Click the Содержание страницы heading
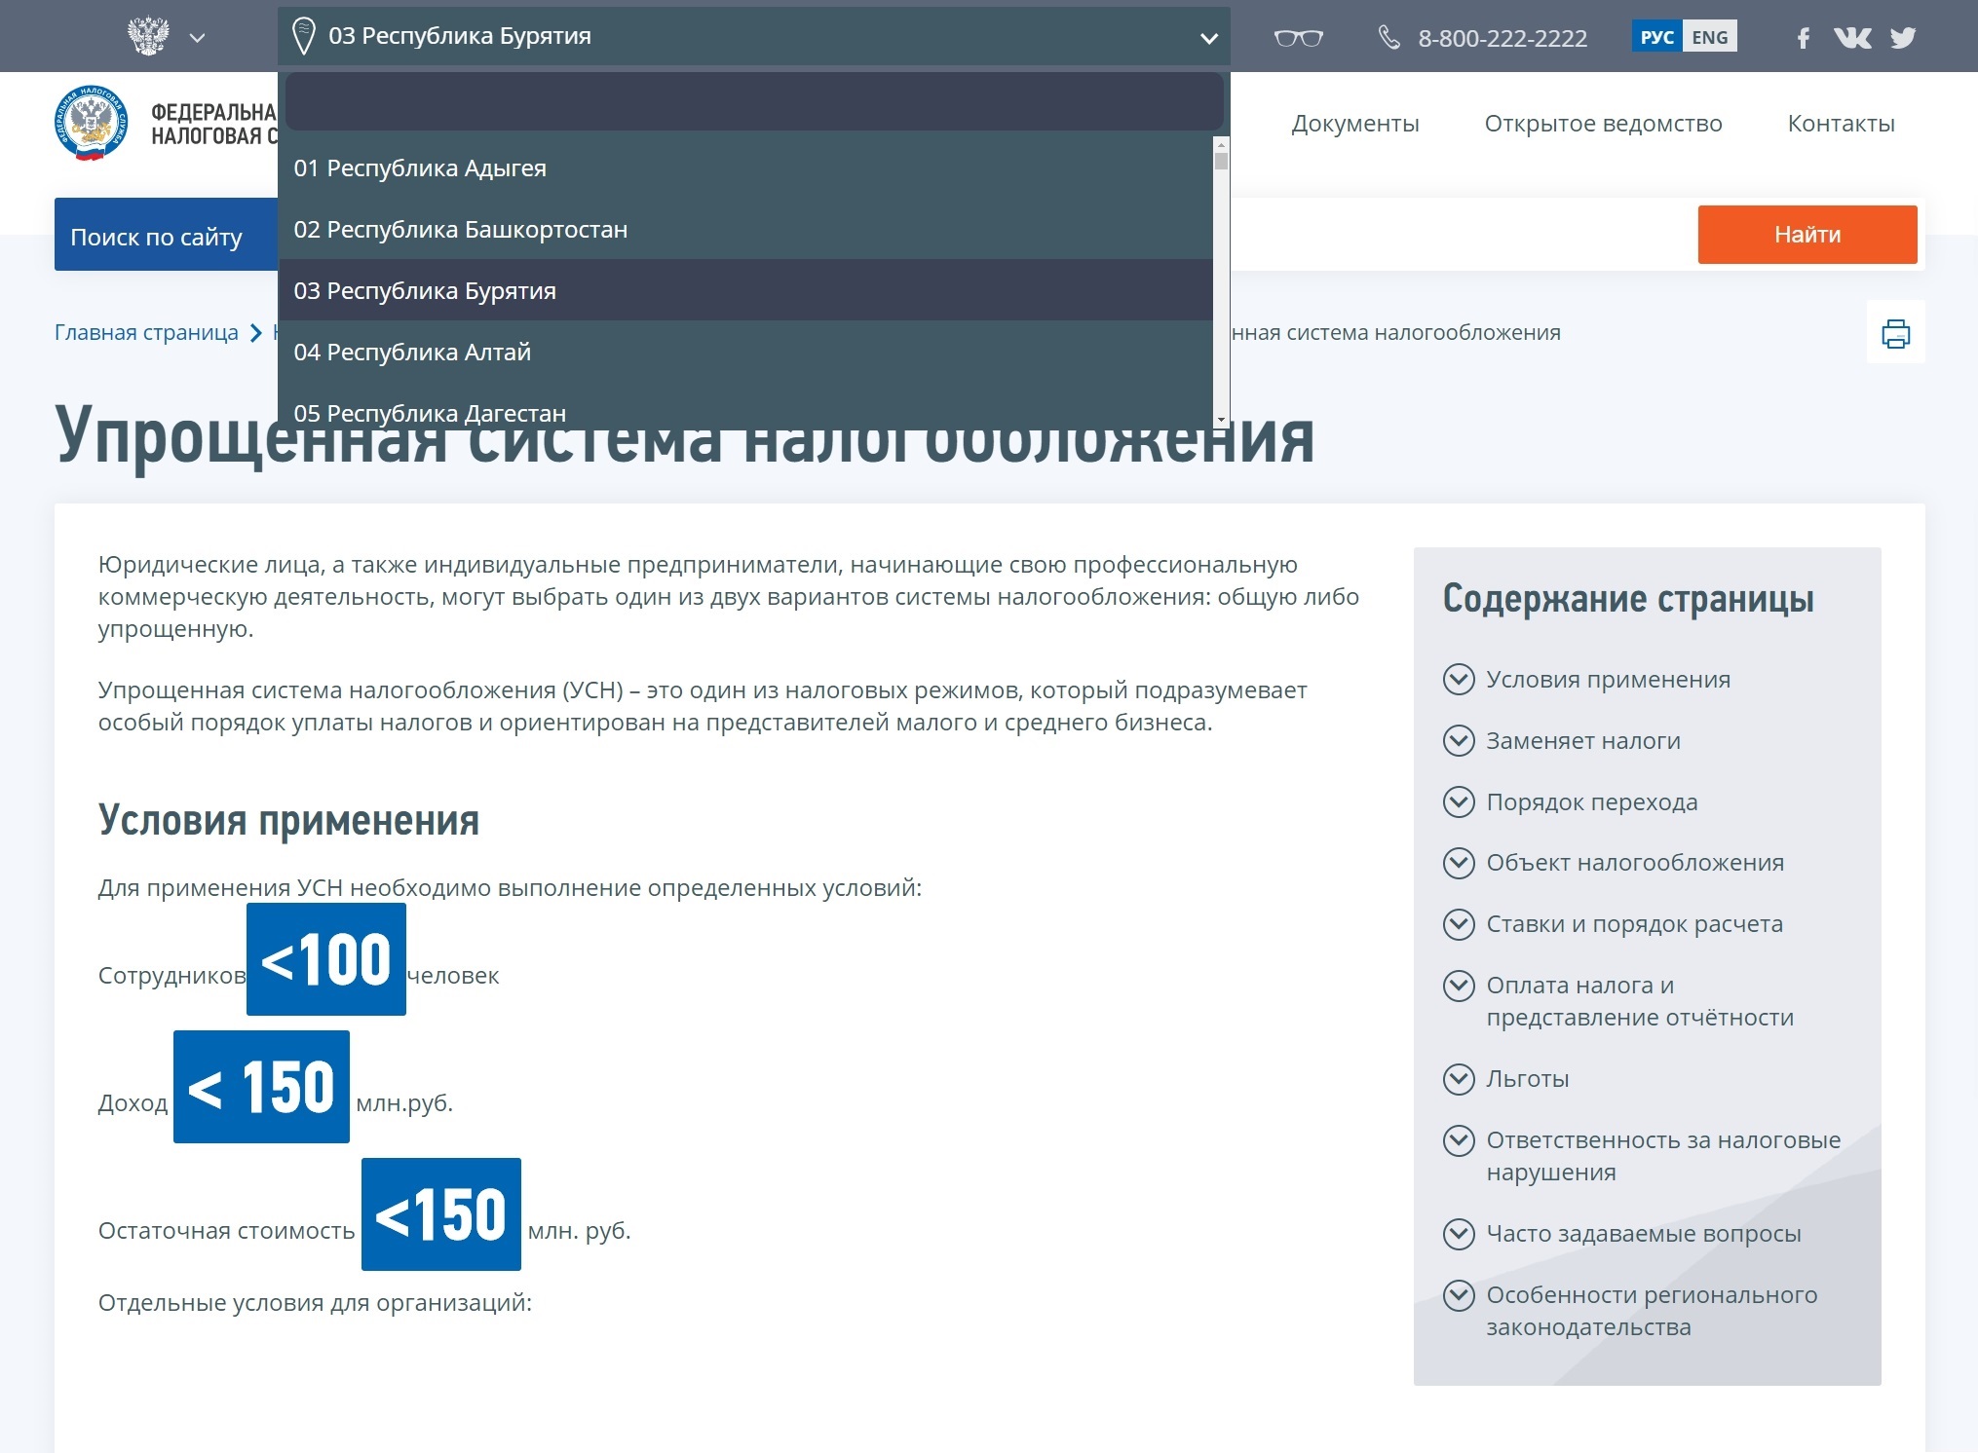The image size is (1978, 1453). (1628, 598)
